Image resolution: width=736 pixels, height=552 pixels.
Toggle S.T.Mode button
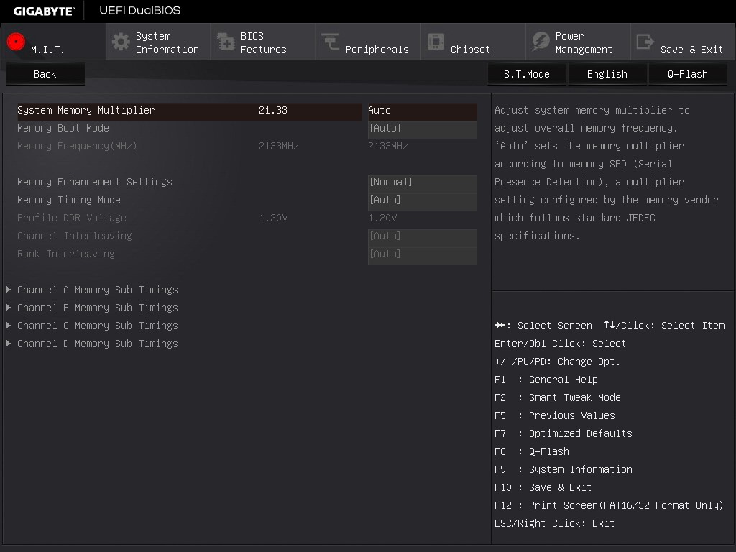(x=527, y=74)
